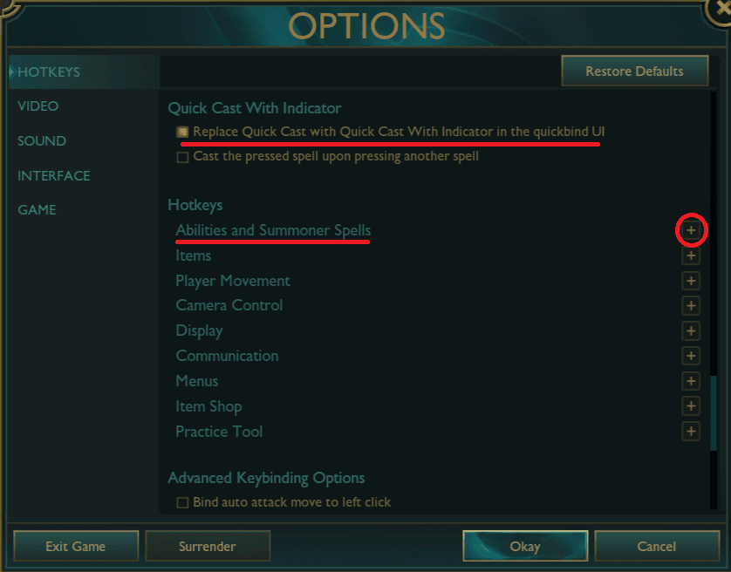Image resolution: width=731 pixels, height=572 pixels.
Task: Expand Abilities and Summoner Spells plus icon
Action: point(691,230)
